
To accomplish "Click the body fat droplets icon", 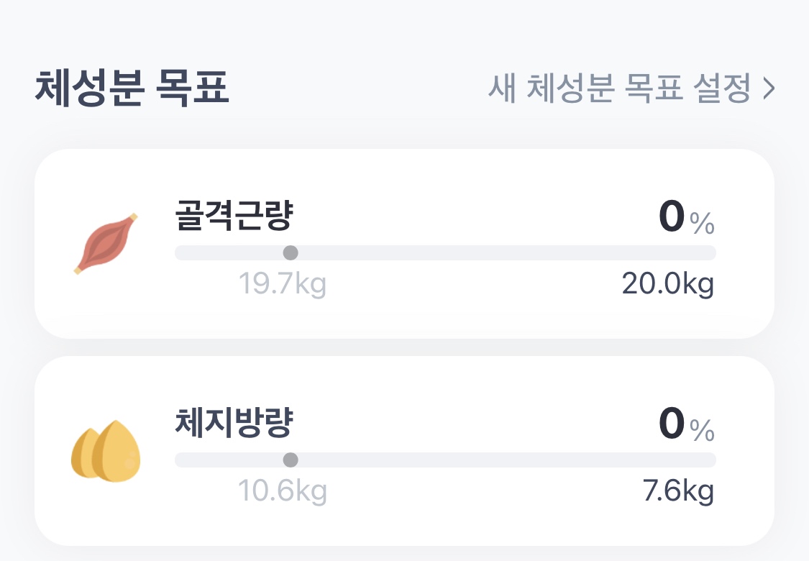I will [106, 451].
